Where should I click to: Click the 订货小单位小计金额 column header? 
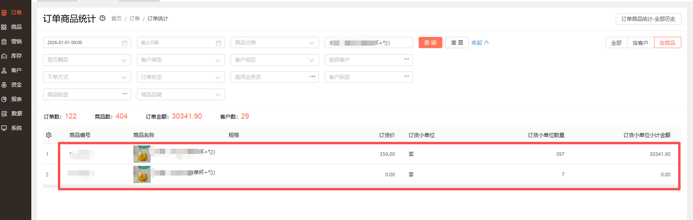[647, 135]
